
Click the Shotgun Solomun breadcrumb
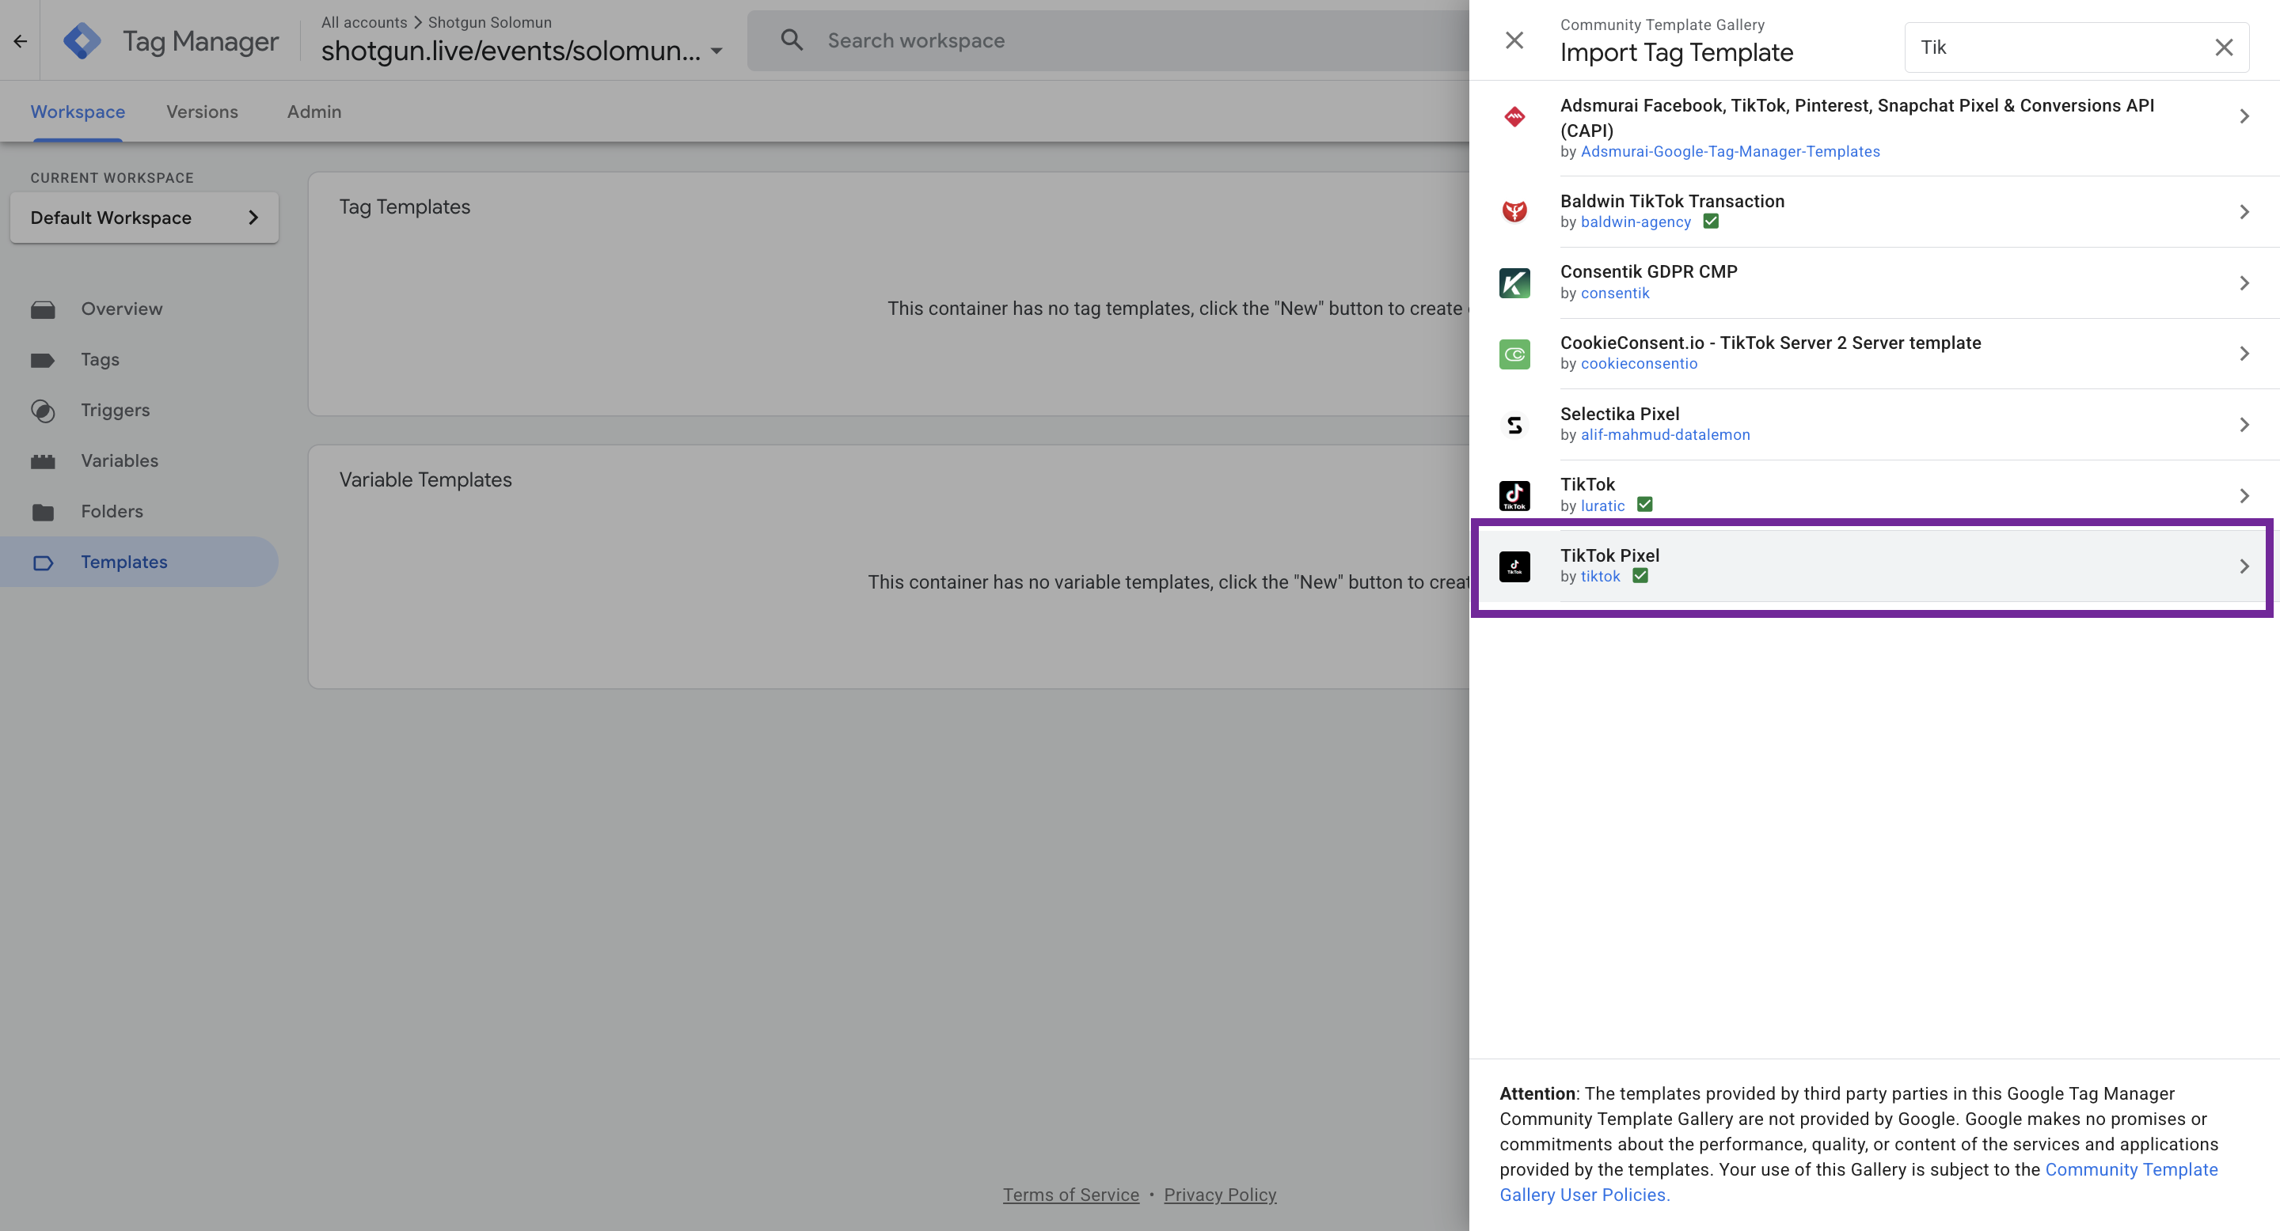point(489,22)
